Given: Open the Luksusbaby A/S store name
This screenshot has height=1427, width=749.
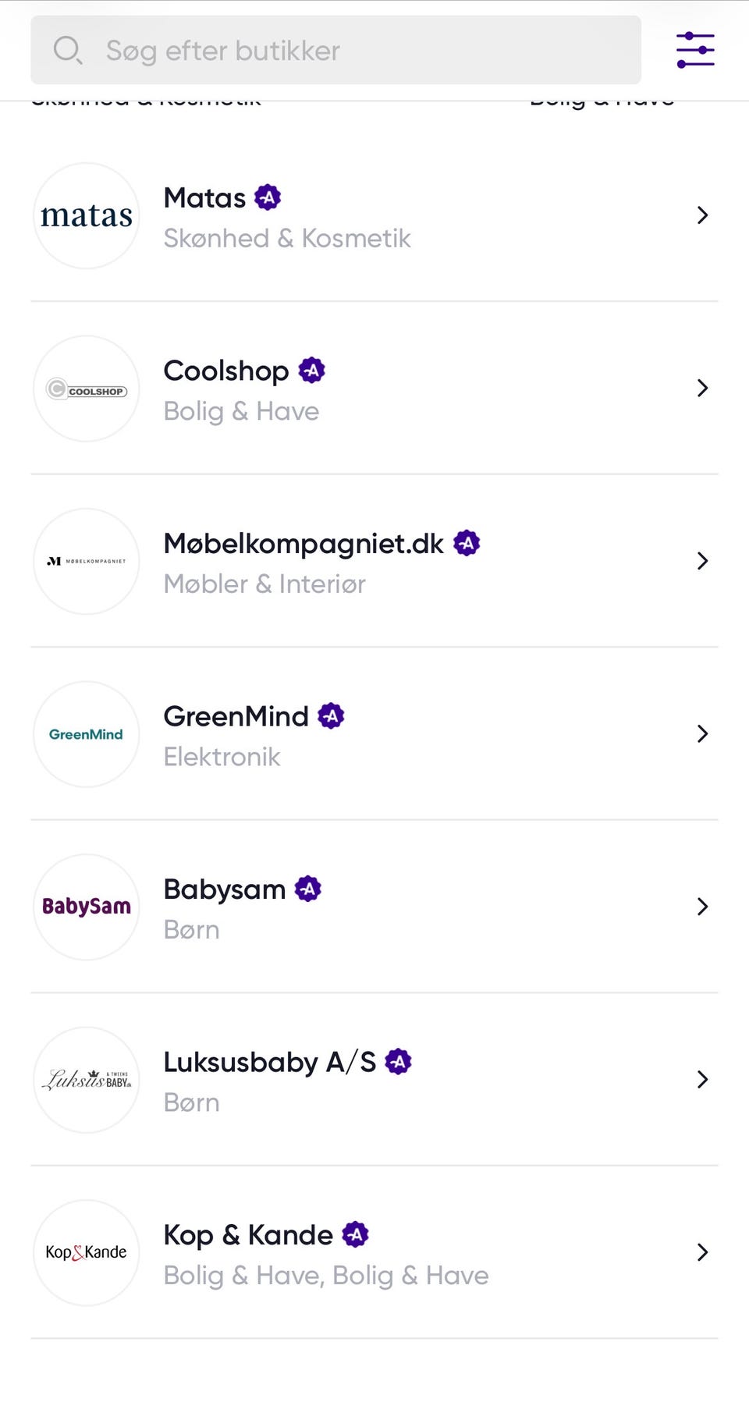Looking at the screenshot, I should (269, 1063).
